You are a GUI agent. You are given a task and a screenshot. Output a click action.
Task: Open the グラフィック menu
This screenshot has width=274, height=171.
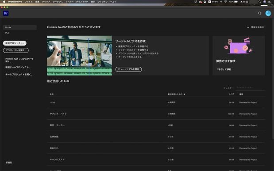click(x=82, y=2)
